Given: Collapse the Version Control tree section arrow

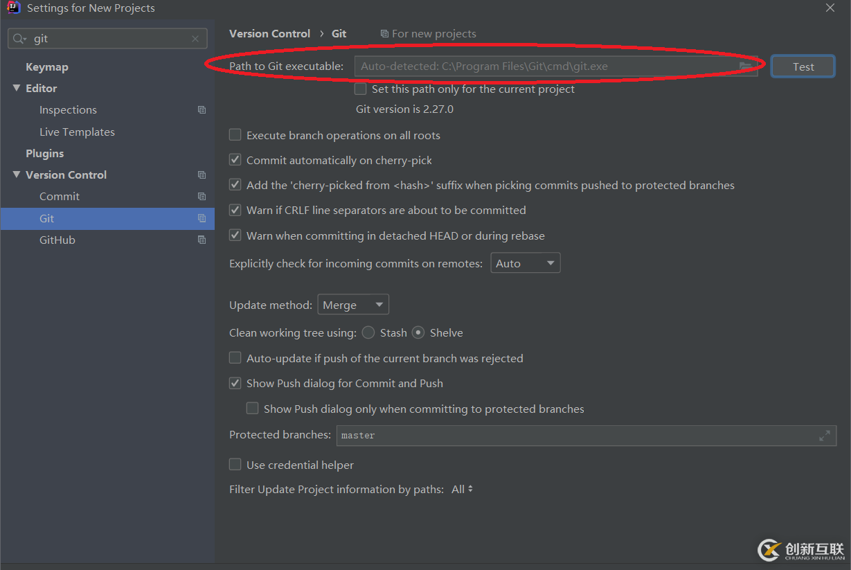Looking at the screenshot, I should [17, 175].
